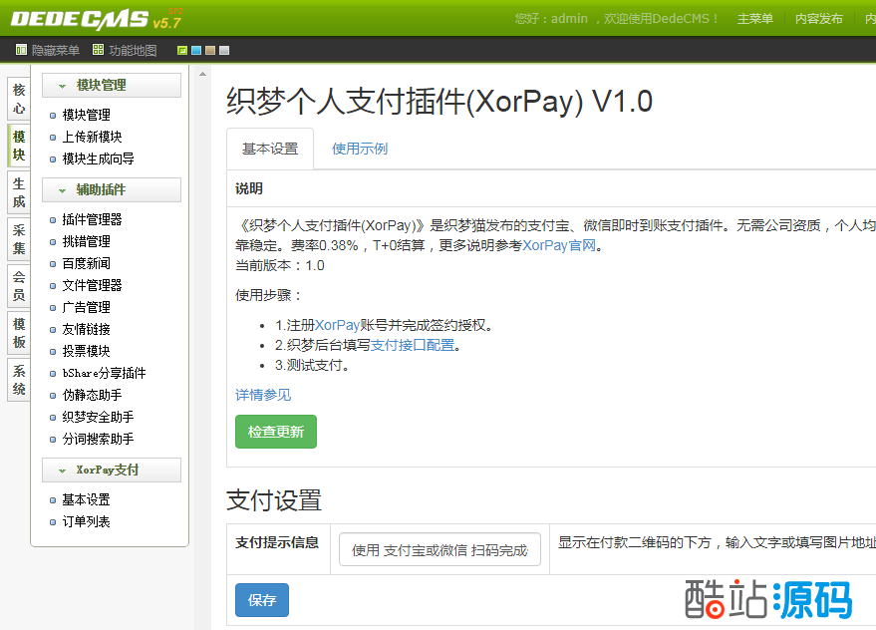Follow the 支付接口配置 link
Image resolution: width=876 pixels, height=630 pixels.
(x=413, y=345)
